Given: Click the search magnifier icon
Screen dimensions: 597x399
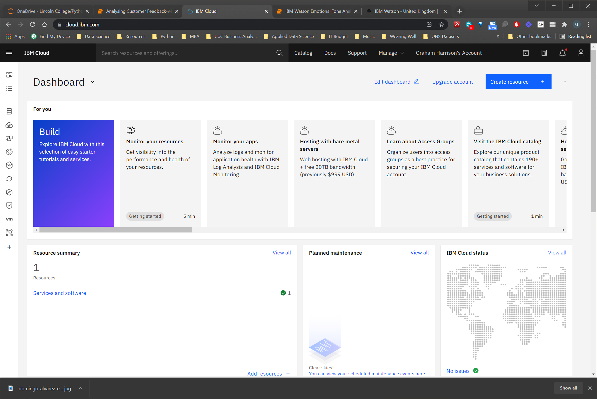Looking at the screenshot, I should [279, 53].
